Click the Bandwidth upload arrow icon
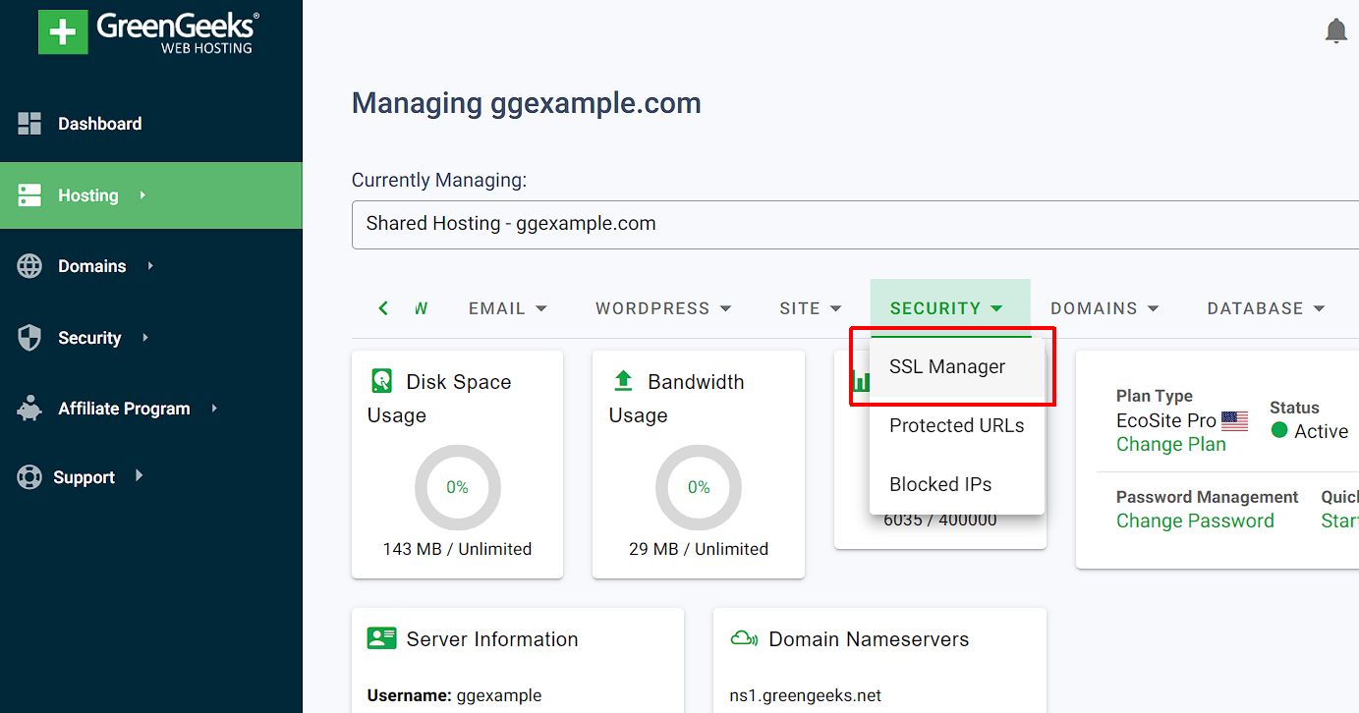This screenshot has height=713, width=1359. tap(623, 381)
